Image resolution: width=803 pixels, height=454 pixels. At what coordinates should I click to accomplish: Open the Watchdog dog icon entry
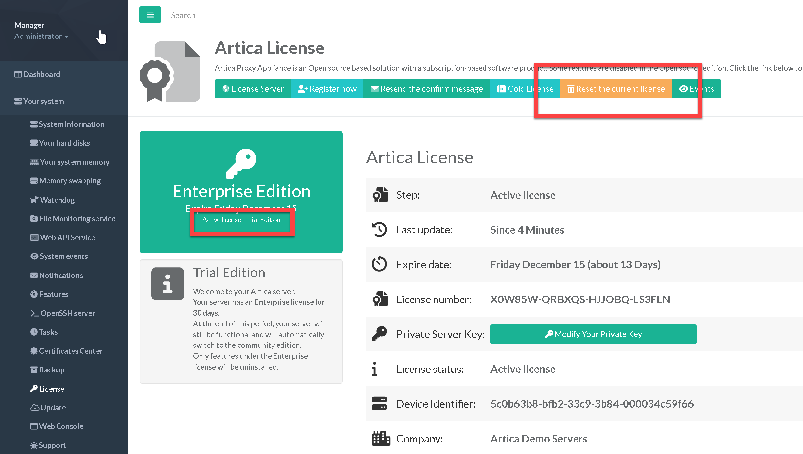(x=34, y=200)
